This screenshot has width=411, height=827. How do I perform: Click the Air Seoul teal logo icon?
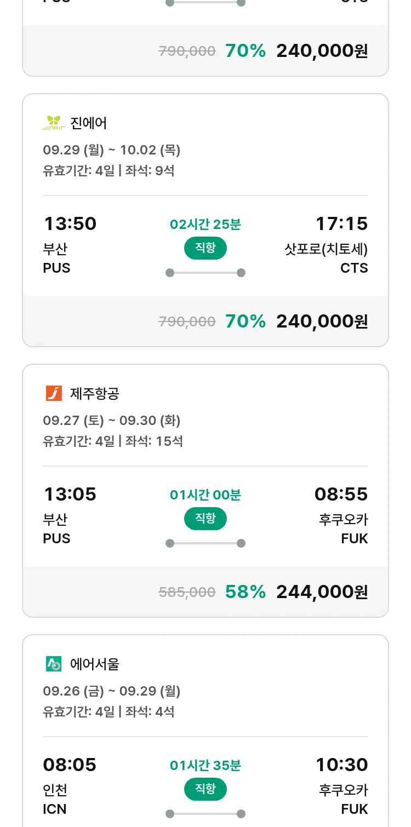(54, 664)
